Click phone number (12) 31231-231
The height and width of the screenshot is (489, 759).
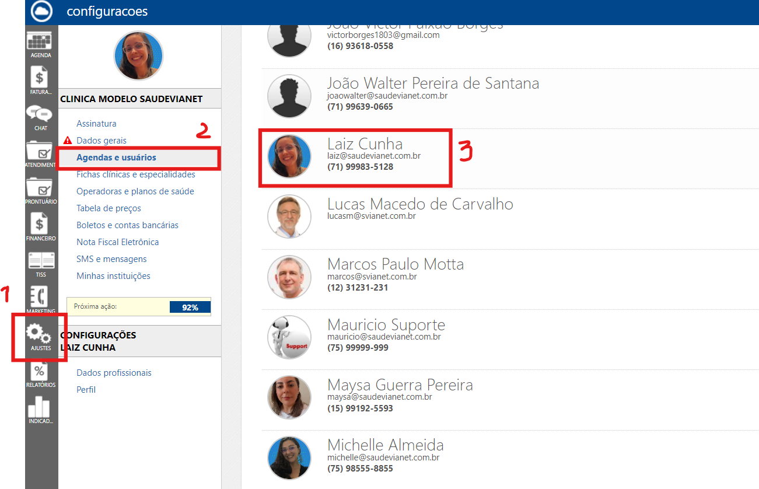[358, 288]
